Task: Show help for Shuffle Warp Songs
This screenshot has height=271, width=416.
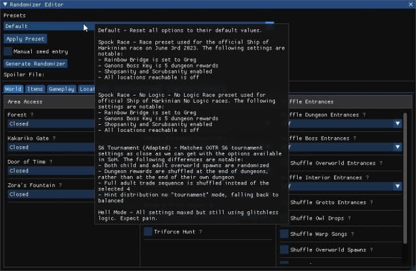Action: tap(352, 234)
